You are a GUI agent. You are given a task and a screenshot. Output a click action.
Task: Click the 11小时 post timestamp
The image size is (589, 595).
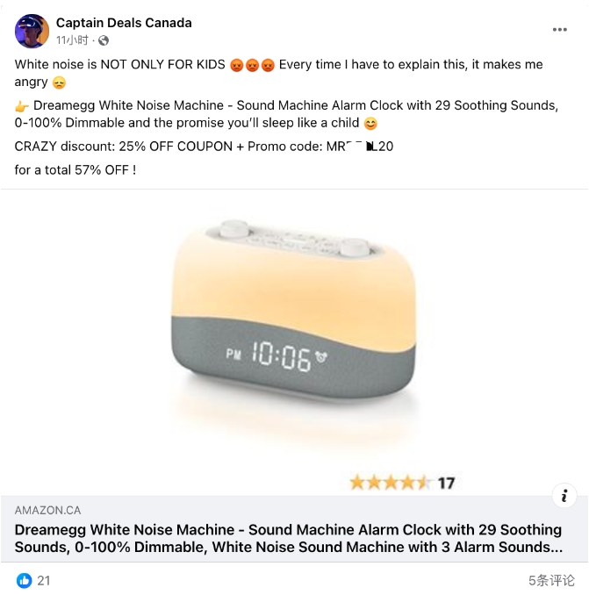72,40
